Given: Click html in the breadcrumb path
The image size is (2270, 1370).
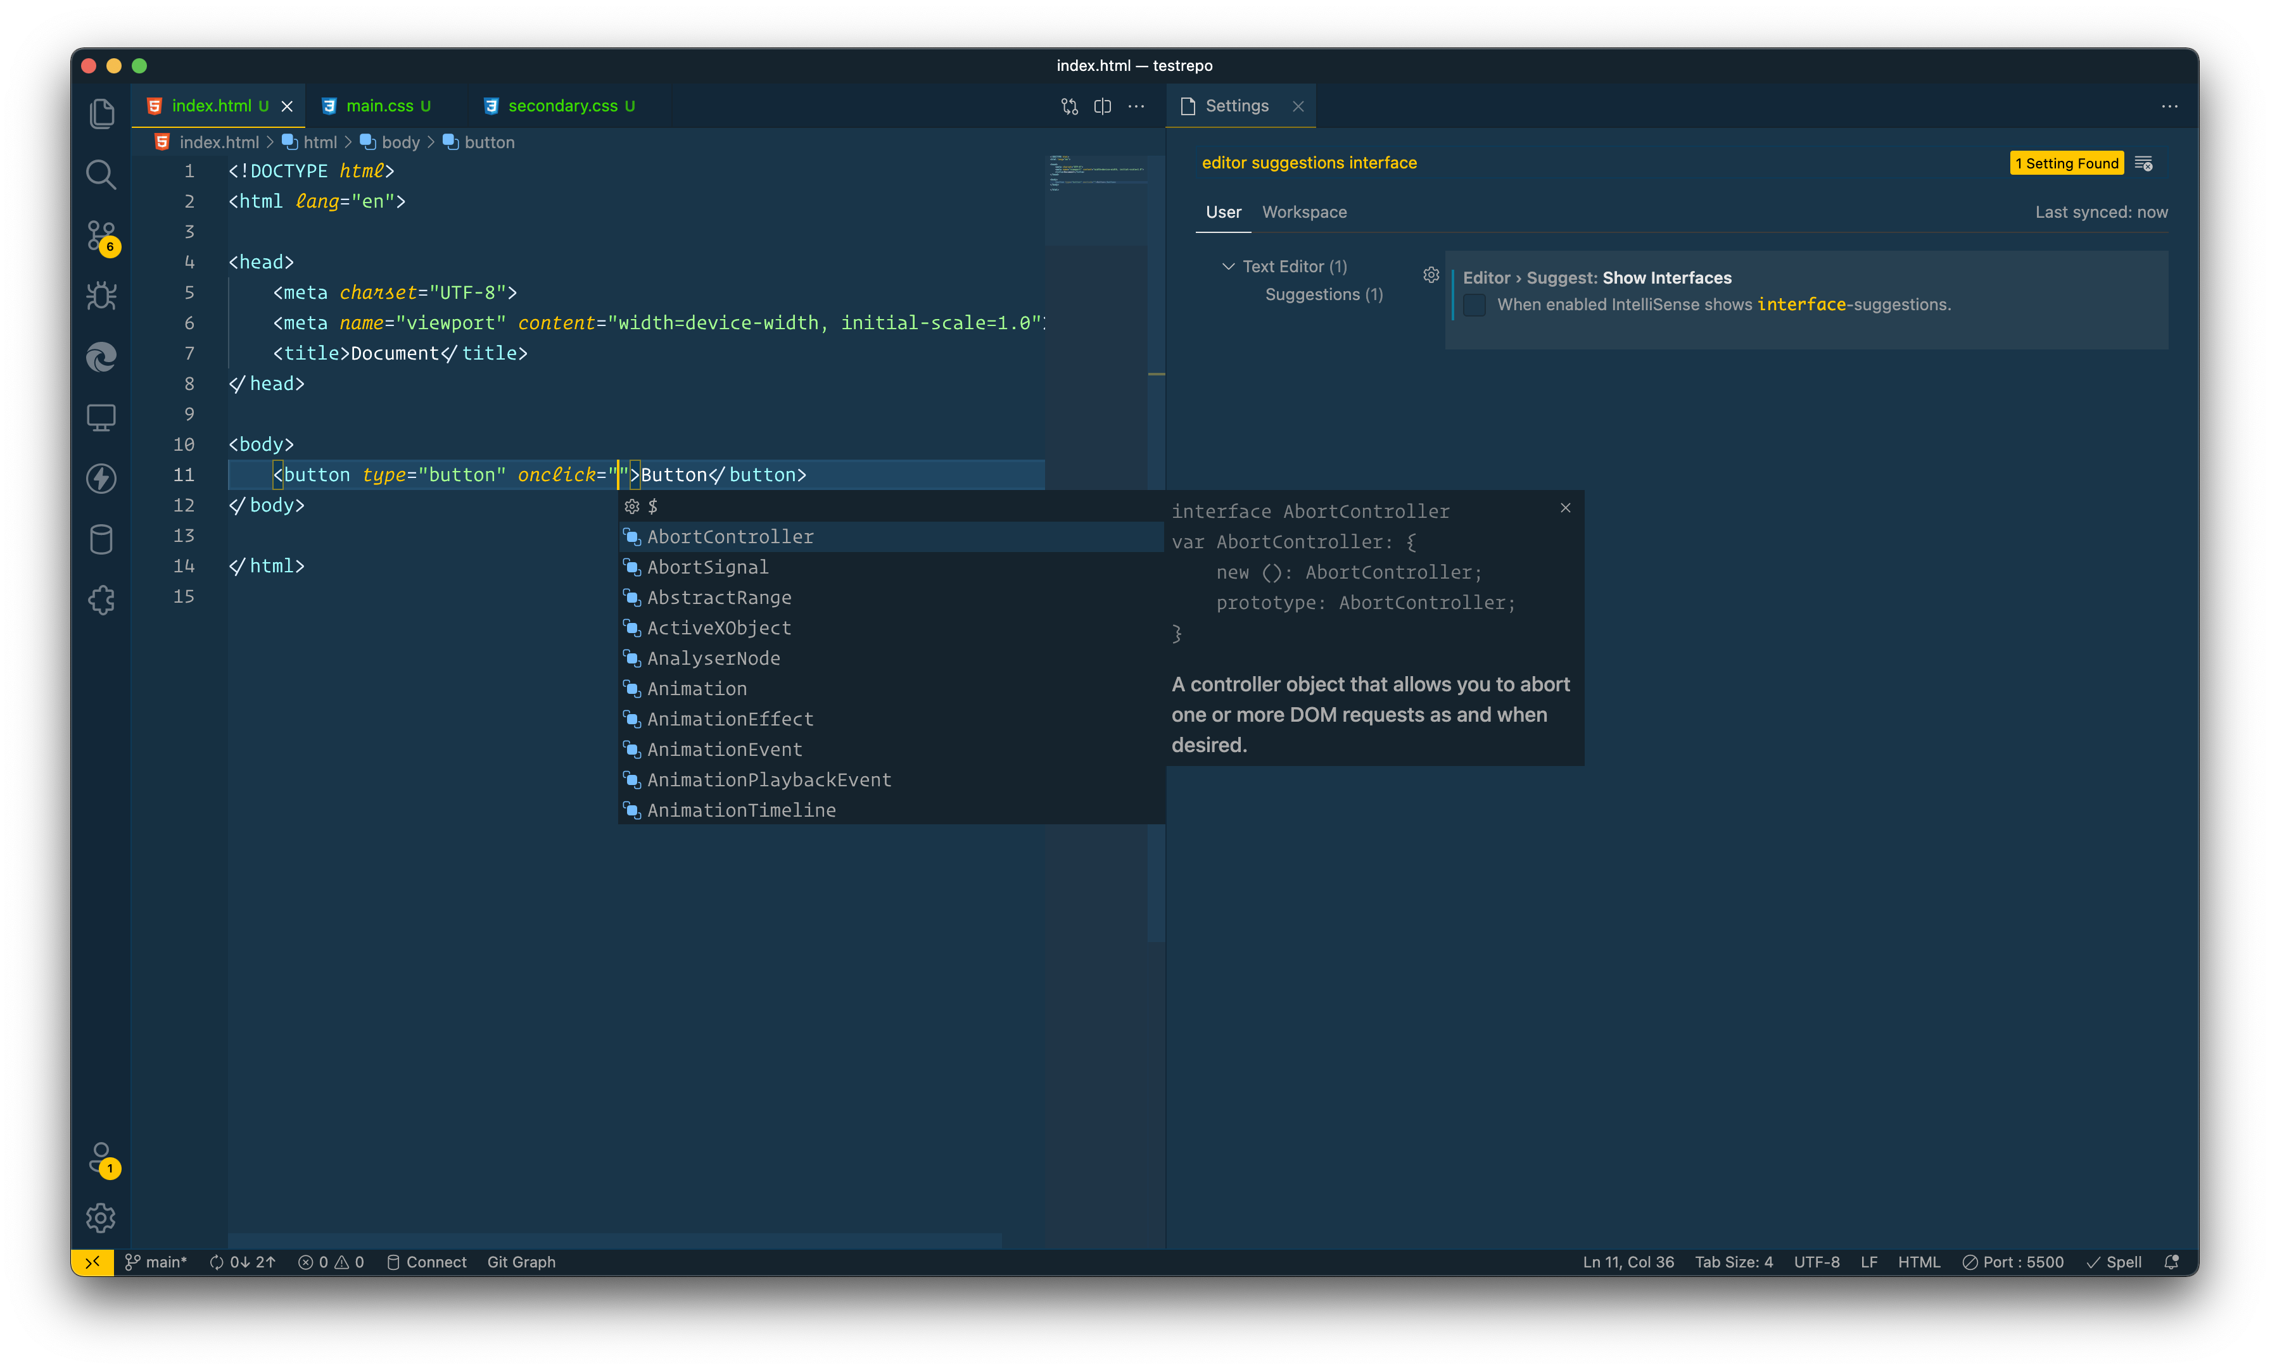Looking at the screenshot, I should click(x=320, y=142).
